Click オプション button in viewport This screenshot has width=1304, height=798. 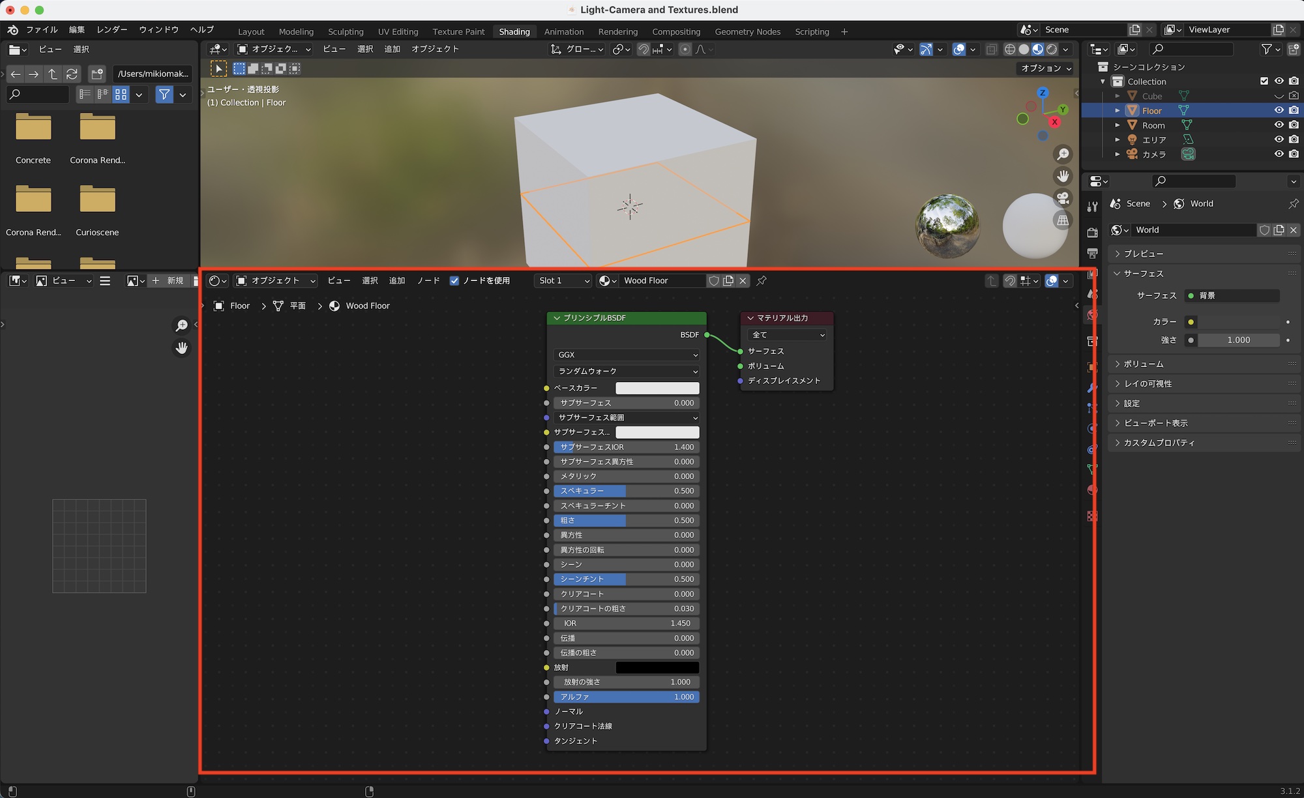(1045, 68)
